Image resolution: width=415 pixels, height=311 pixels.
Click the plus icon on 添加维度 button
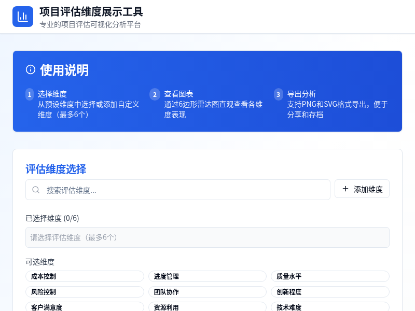tap(345, 189)
